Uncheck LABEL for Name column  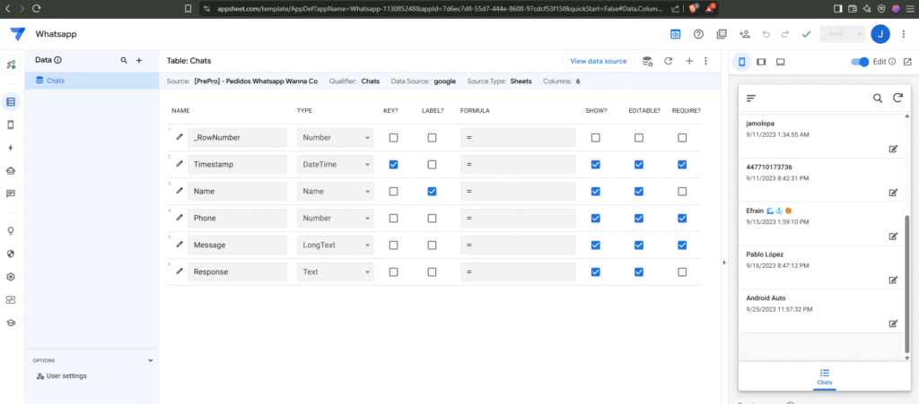click(432, 191)
